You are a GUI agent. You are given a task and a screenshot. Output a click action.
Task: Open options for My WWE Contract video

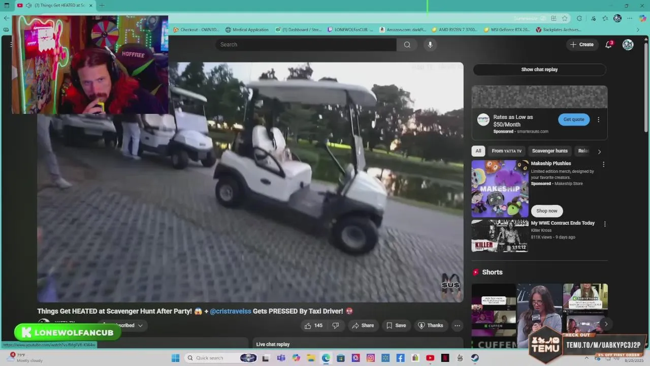[604, 224]
